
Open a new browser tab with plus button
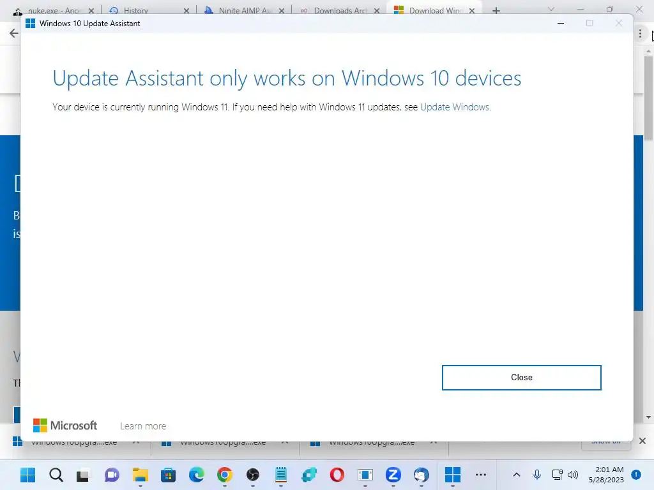496,11
